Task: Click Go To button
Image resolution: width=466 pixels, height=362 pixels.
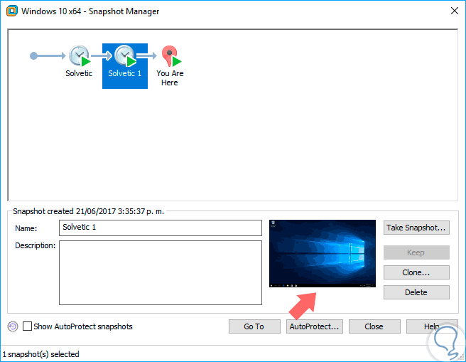Action: point(254,326)
